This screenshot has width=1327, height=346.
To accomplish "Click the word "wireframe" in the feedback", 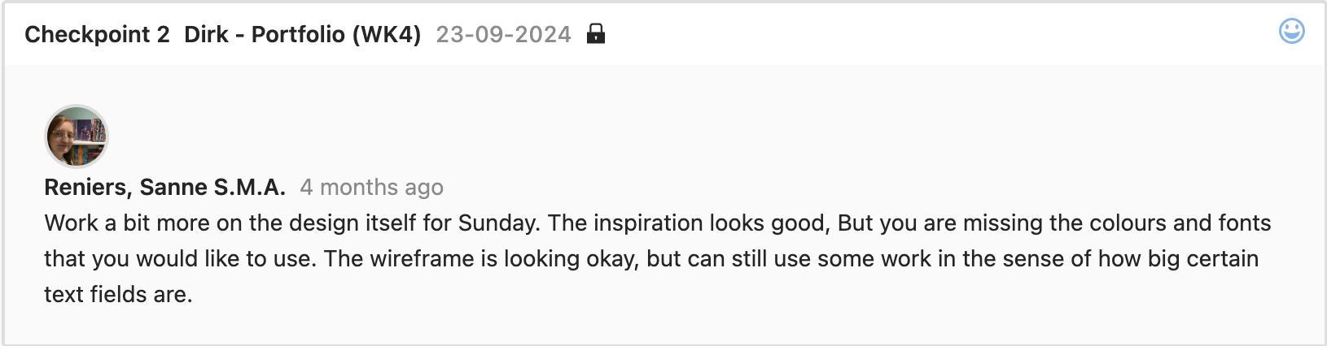I will (x=422, y=259).
